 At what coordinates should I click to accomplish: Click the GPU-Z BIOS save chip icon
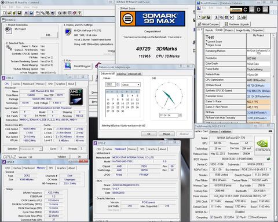pyautogui.click(x=268, y=159)
